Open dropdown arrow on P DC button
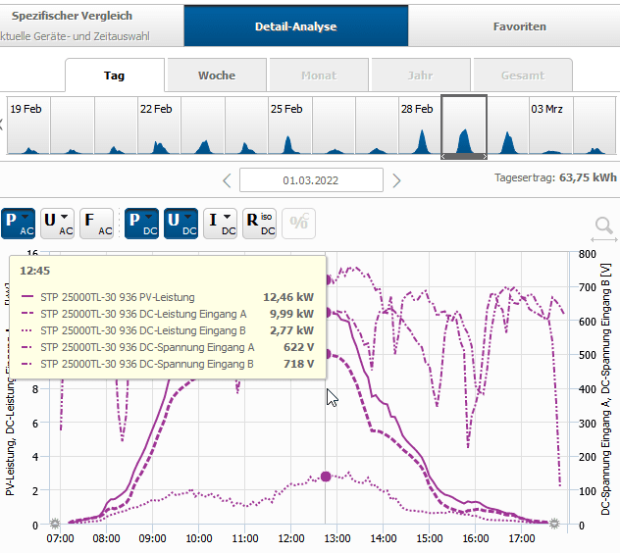 (x=149, y=217)
